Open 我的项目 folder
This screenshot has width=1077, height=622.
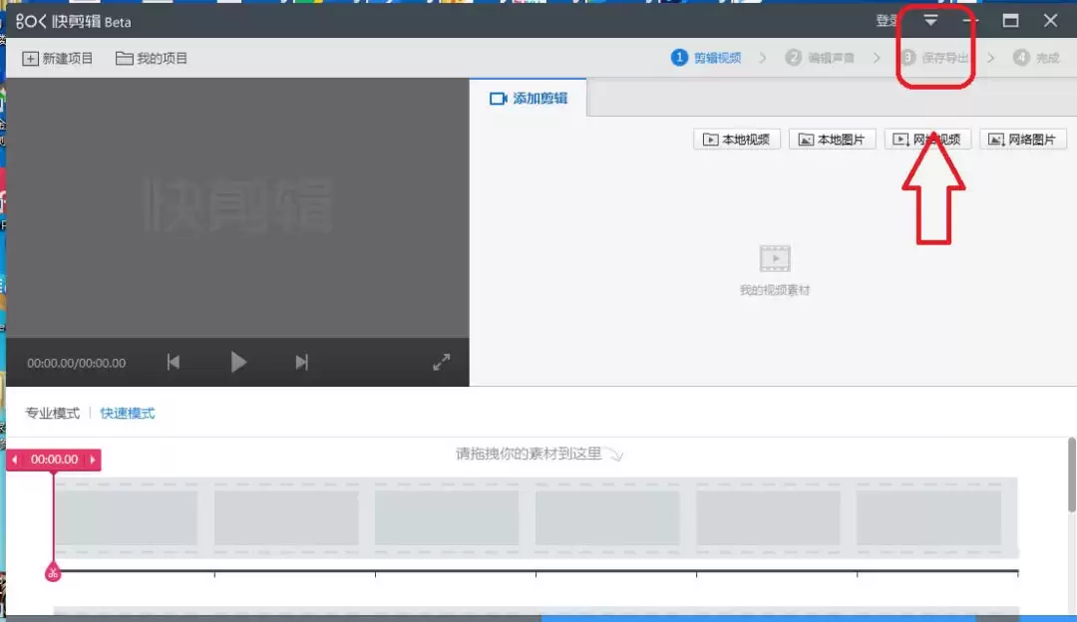click(152, 59)
